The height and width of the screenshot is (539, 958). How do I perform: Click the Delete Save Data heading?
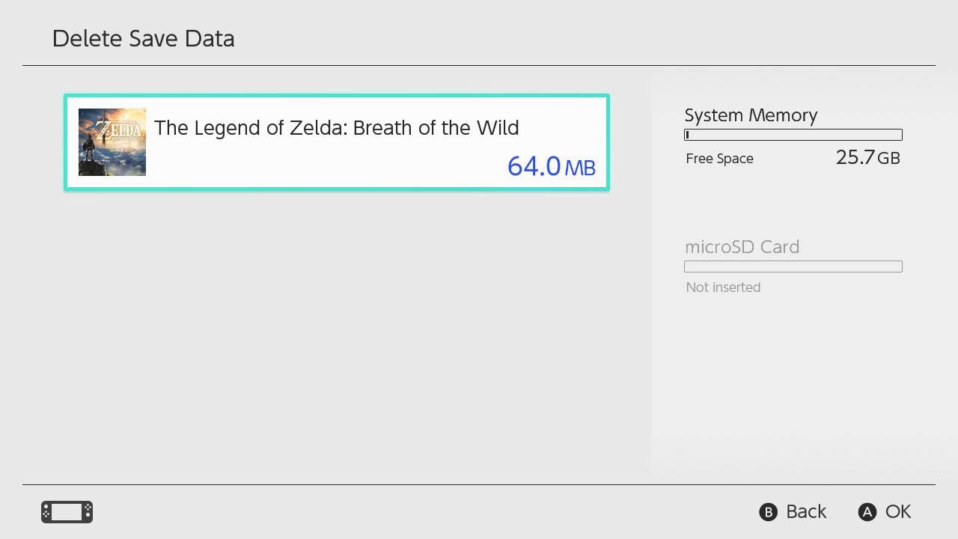tap(143, 39)
